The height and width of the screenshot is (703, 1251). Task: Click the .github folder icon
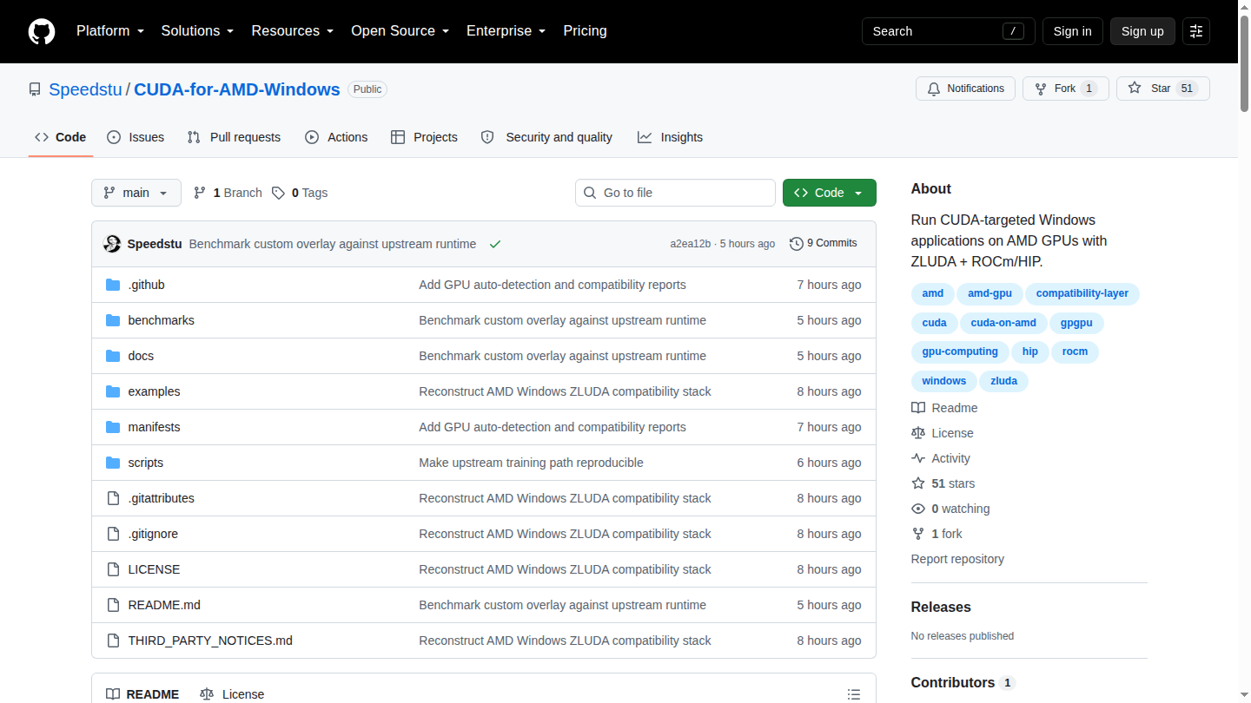pos(113,285)
